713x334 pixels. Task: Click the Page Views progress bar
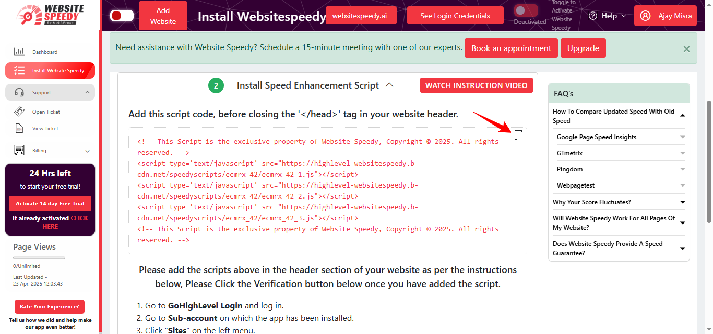pyautogui.click(x=39, y=257)
